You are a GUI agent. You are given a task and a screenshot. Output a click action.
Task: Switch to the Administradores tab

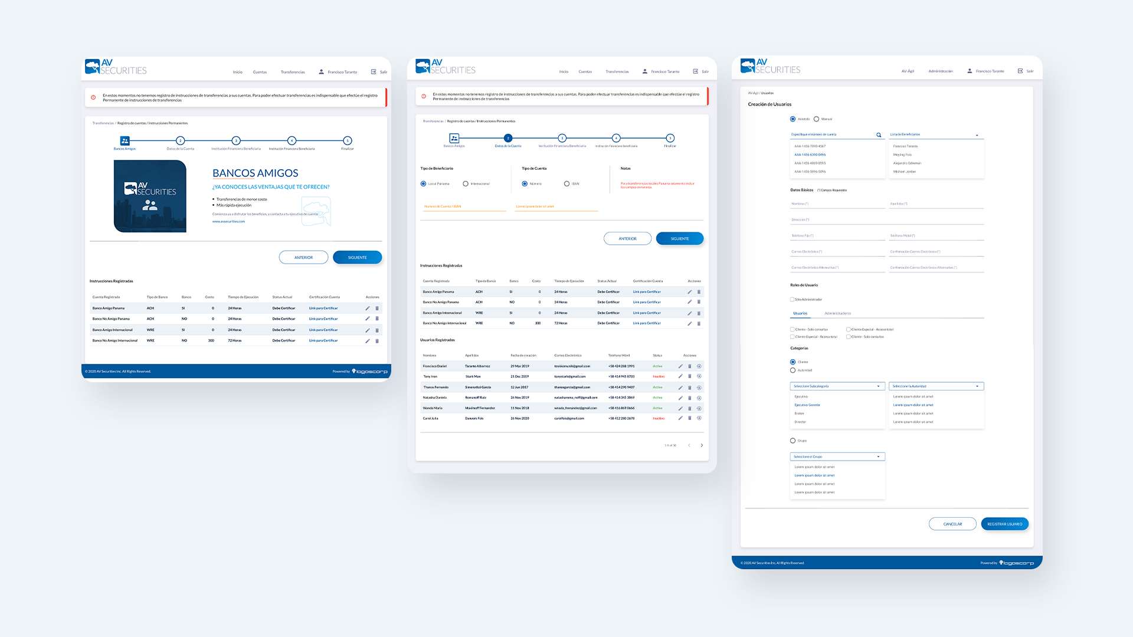pyautogui.click(x=837, y=313)
